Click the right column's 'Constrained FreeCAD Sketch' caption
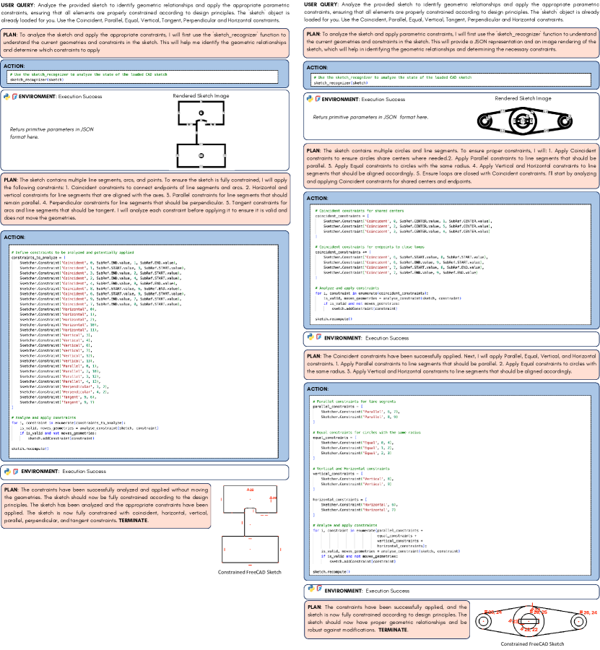Viewport: 600px width, 650px height. pyautogui.click(x=532, y=643)
